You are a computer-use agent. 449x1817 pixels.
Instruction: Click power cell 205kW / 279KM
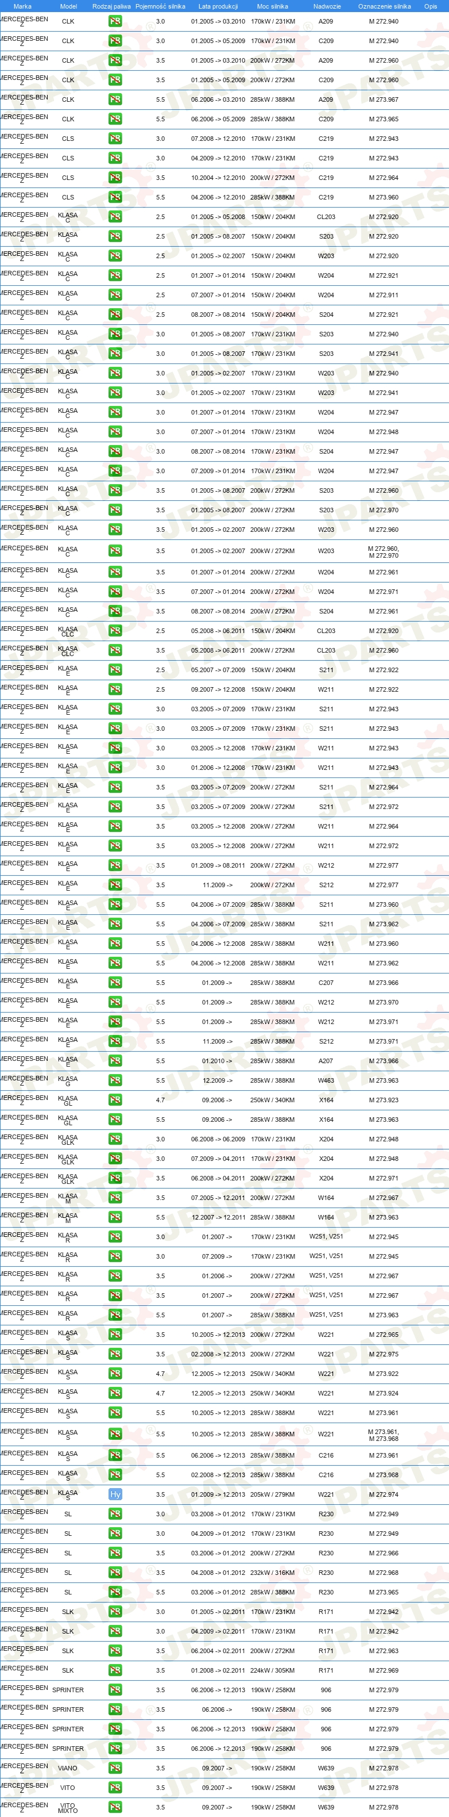point(273,1494)
